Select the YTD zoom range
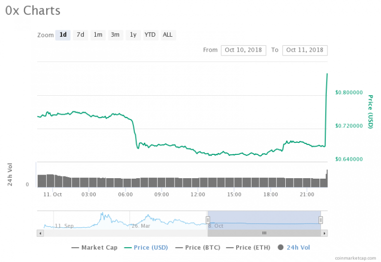 (151, 35)
